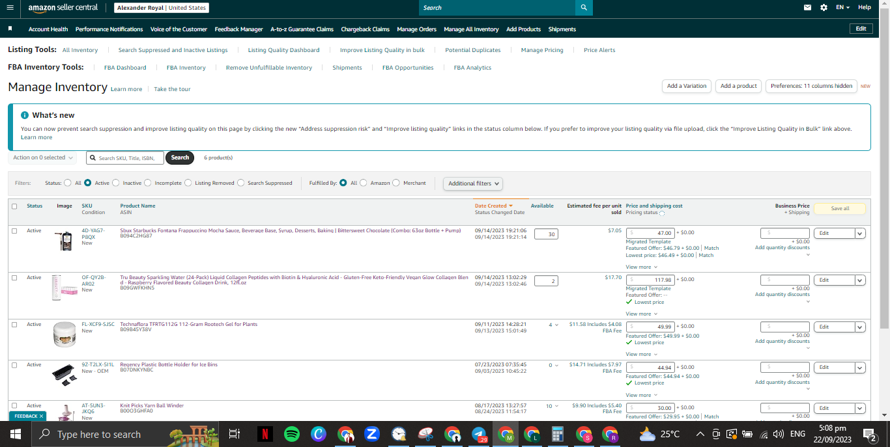Open the EN language dropdown

click(x=843, y=7)
